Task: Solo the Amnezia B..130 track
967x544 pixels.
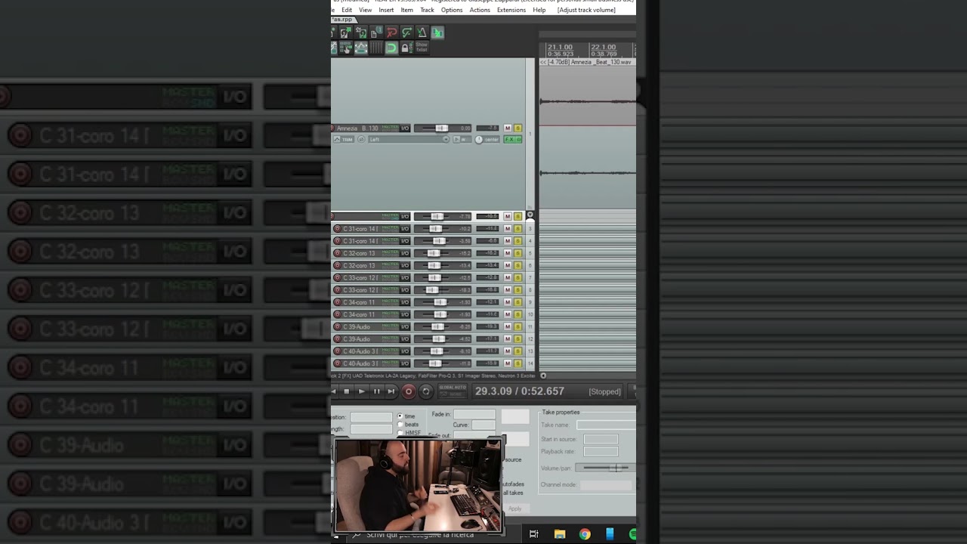Action: coord(517,128)
